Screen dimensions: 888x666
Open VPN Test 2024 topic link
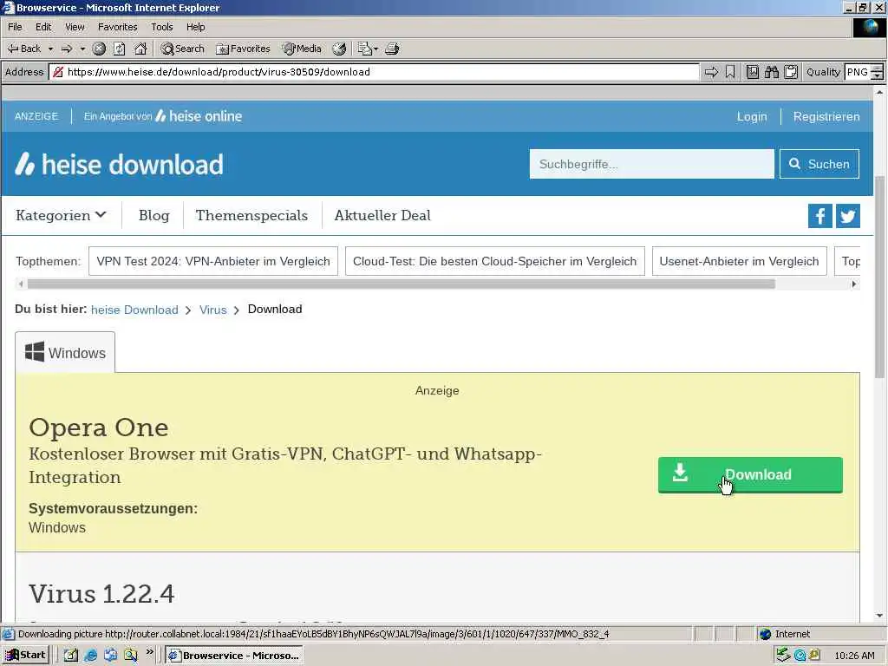[213, 261]
